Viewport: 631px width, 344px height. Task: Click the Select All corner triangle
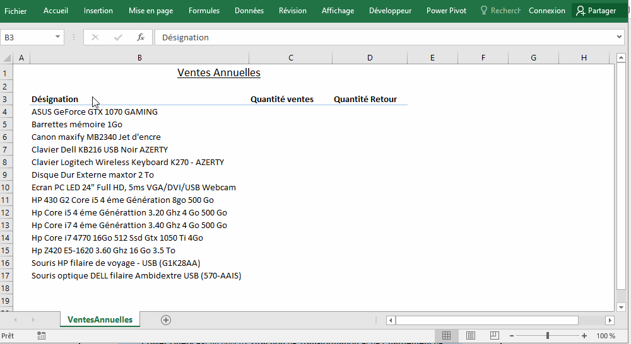pos(7,58)
